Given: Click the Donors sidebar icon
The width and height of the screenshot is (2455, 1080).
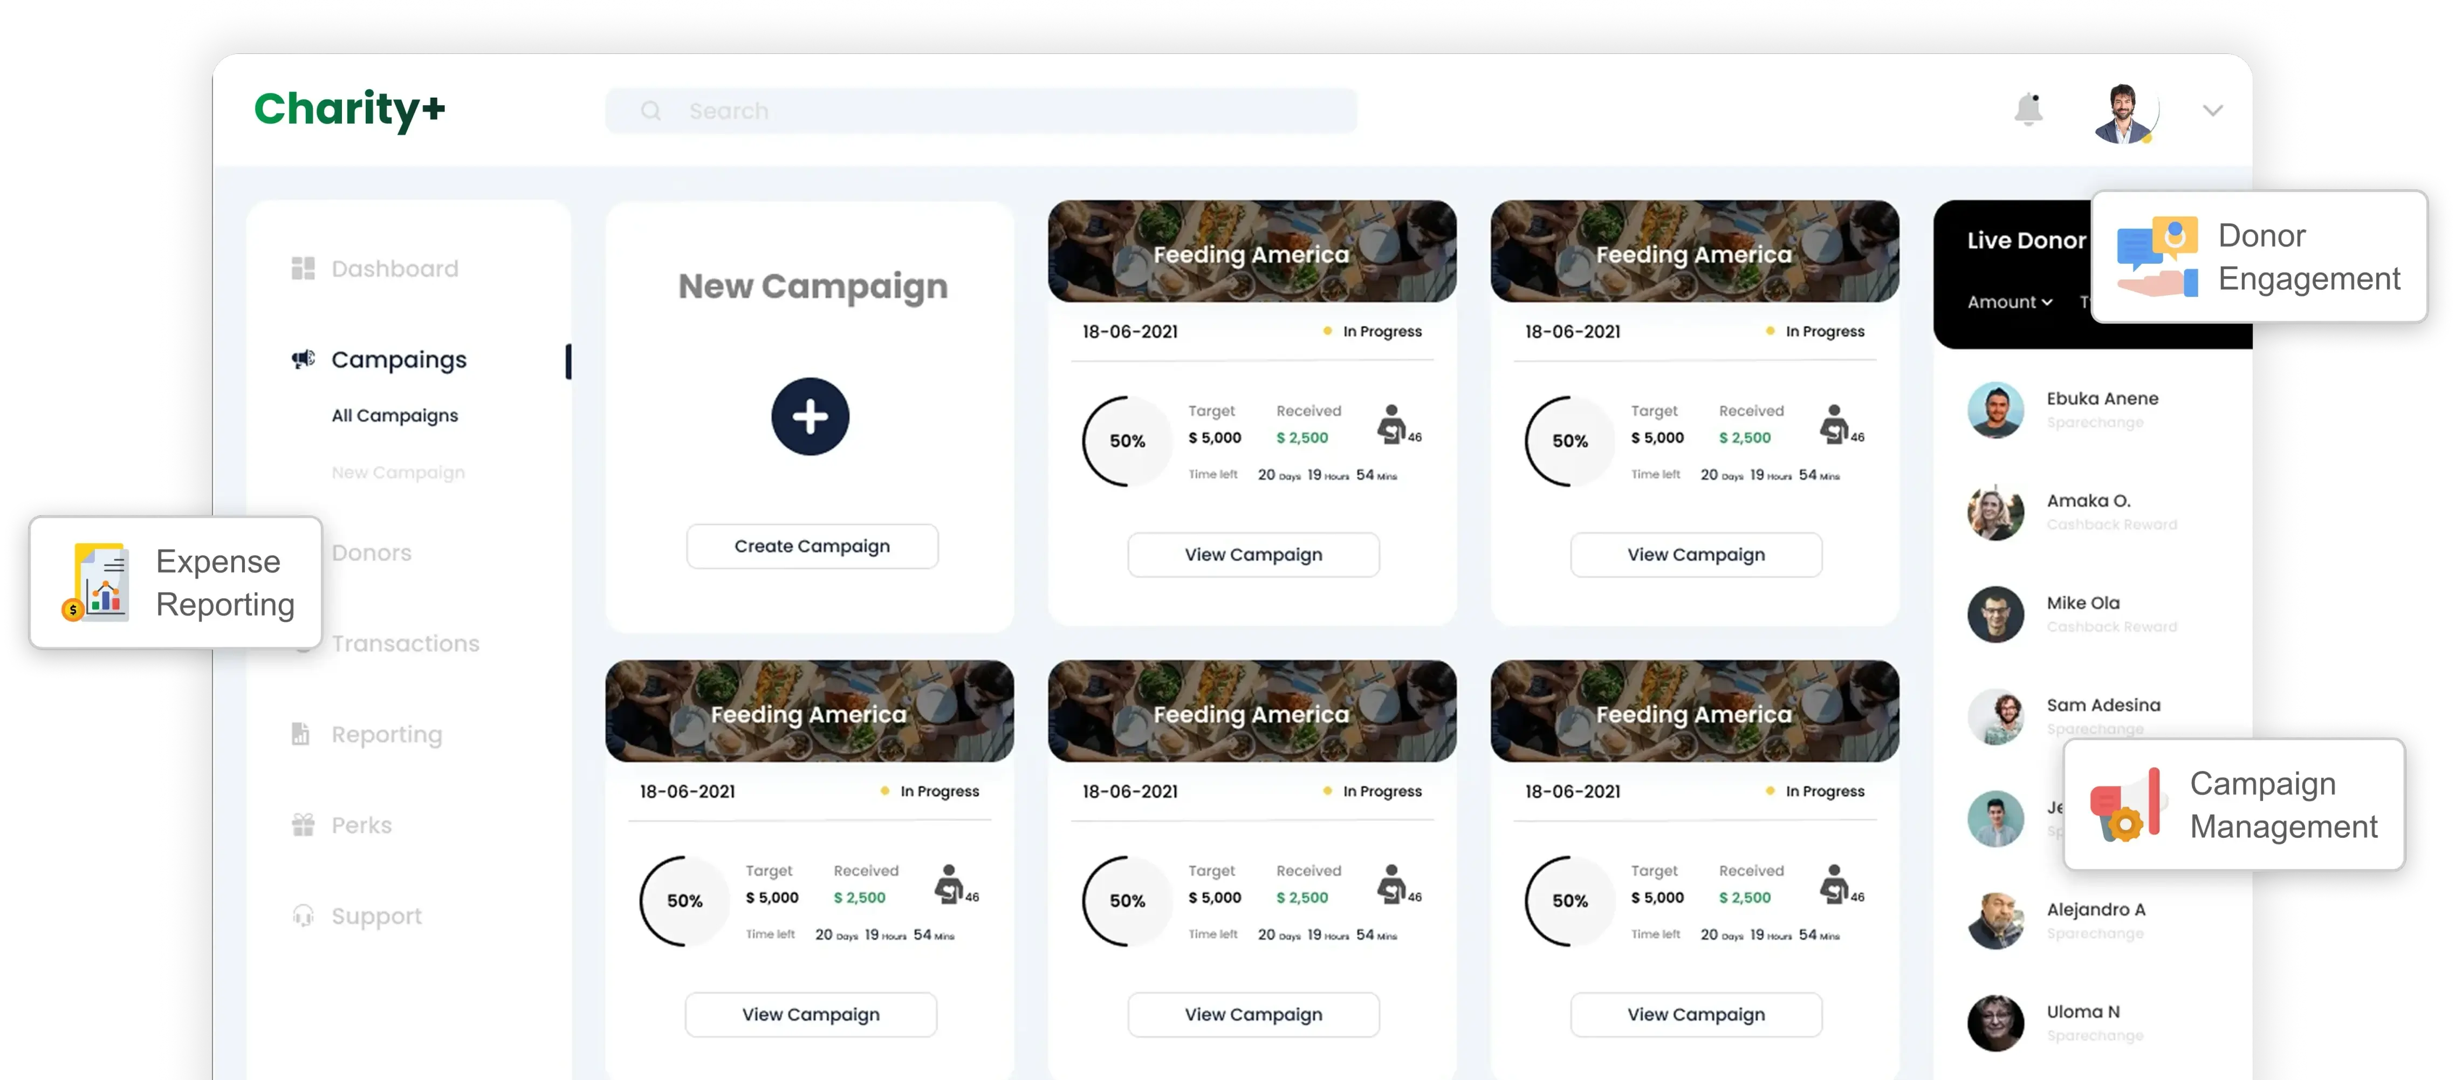Looking at the screenshot, I should 303,553.
